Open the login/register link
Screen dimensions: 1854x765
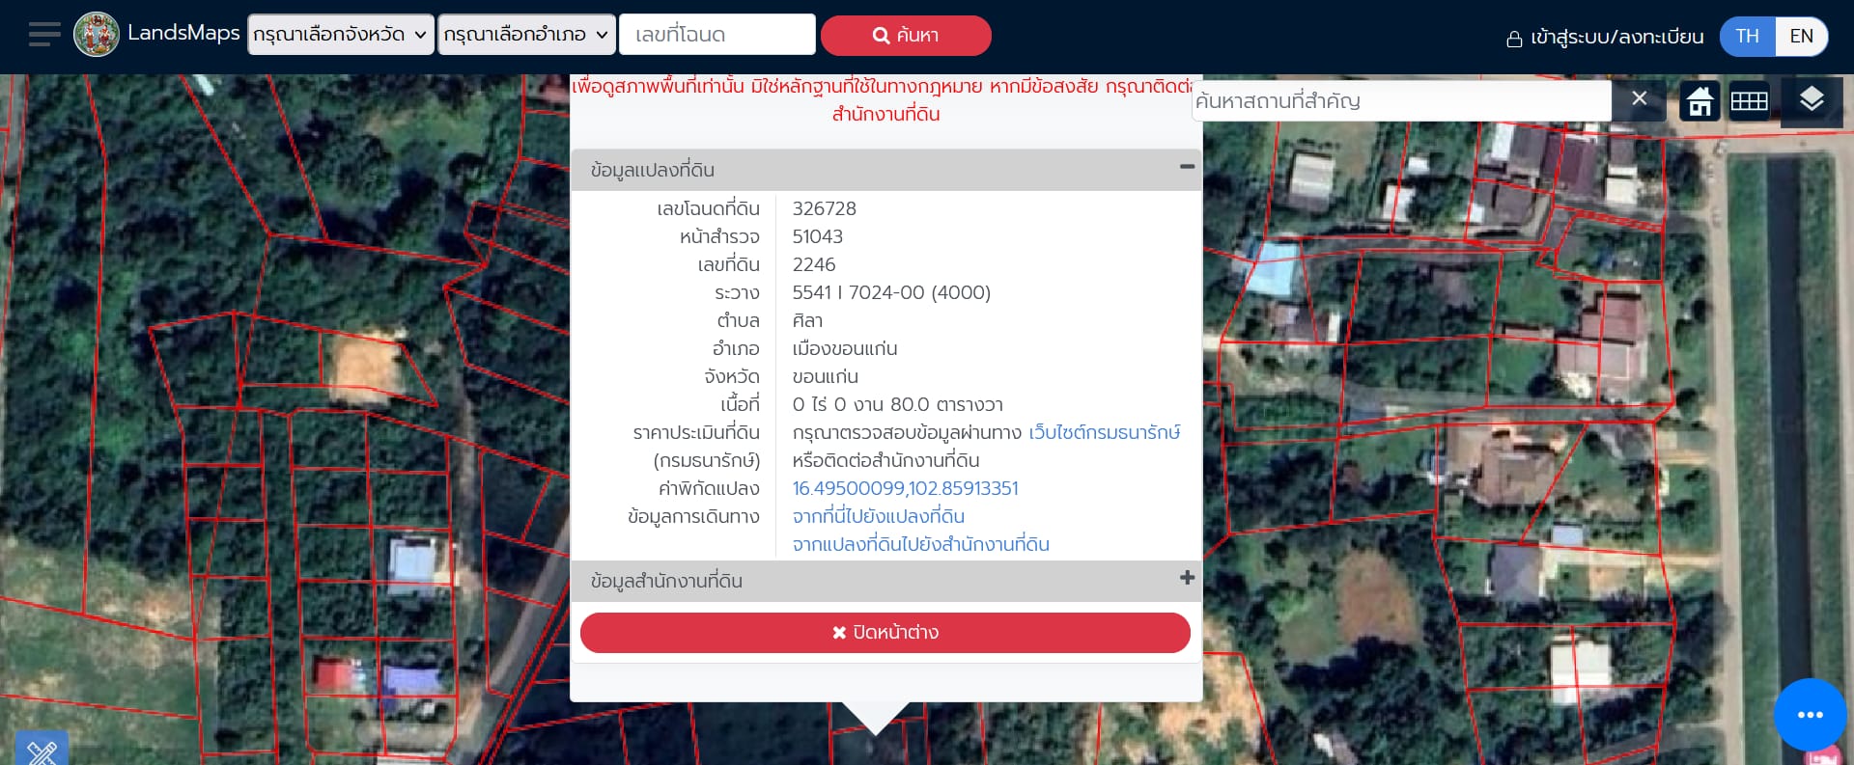(x=1605, y=38)
